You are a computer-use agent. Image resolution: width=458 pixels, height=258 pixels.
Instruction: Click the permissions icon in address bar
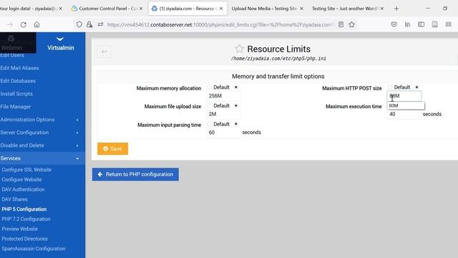pos(100,24)
